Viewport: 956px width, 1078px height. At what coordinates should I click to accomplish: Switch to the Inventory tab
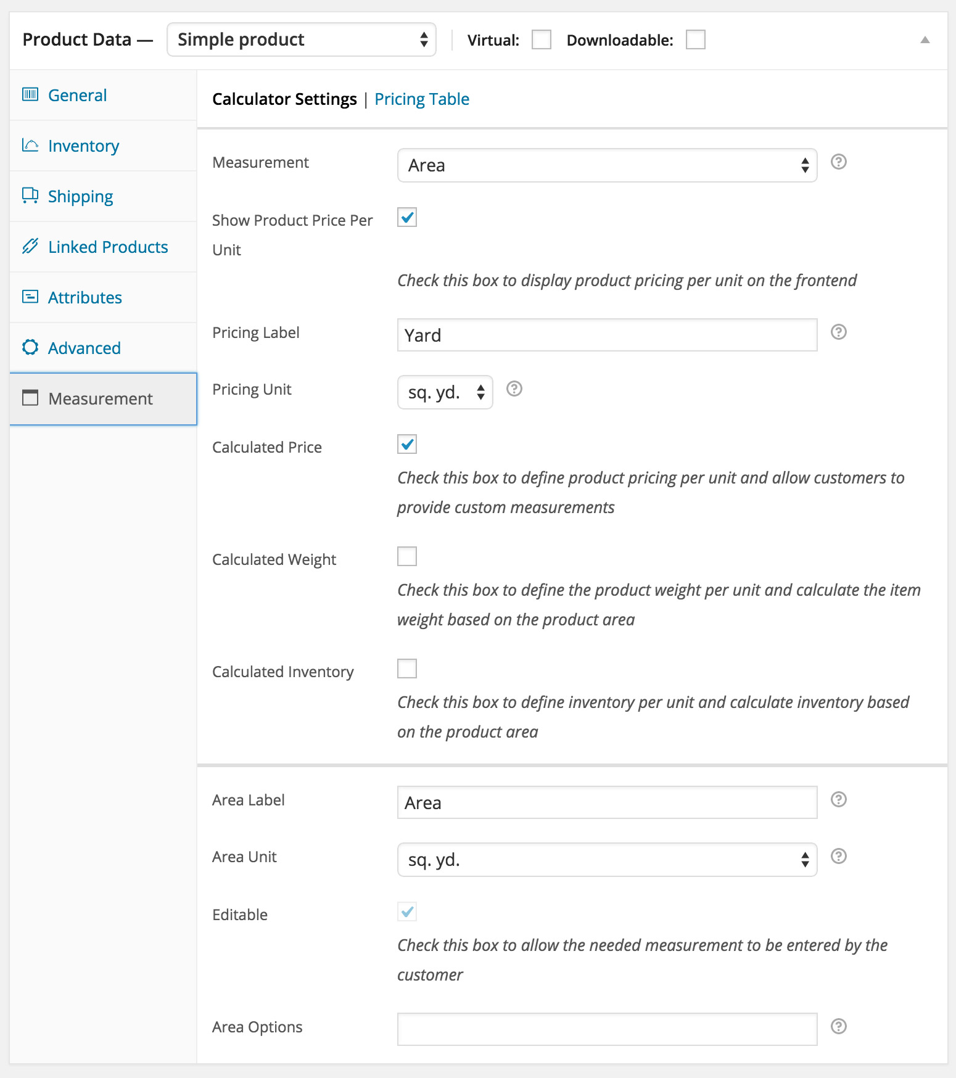point(83,146)
